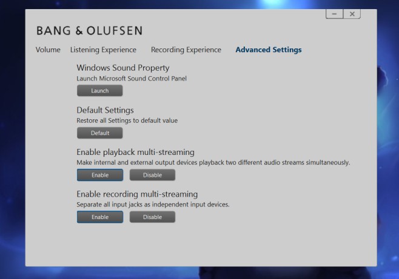399x279 pixels.
Task: Click the Windows Sound Property heading
Action: tap(123, 68)
